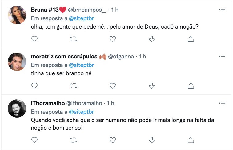Open @siteptbr link in Bruna's reply
The image size is (233, 150).
[81, 18]
